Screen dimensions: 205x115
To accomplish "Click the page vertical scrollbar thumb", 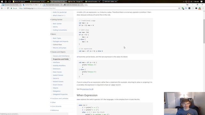I will (x=204, y=31).
